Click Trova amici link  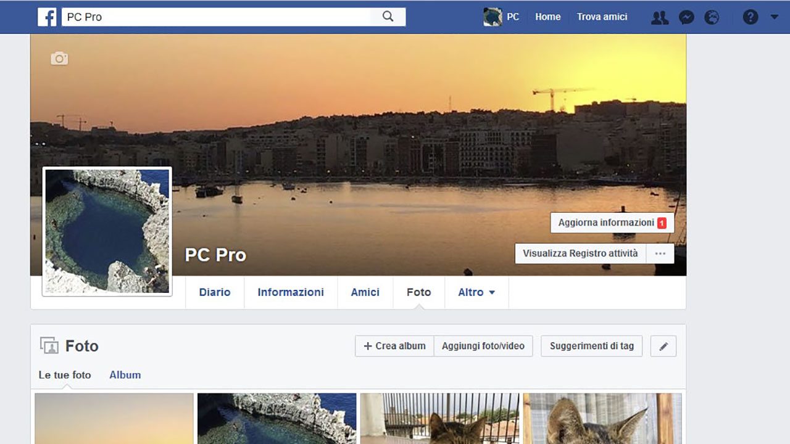tap(602, 17)
